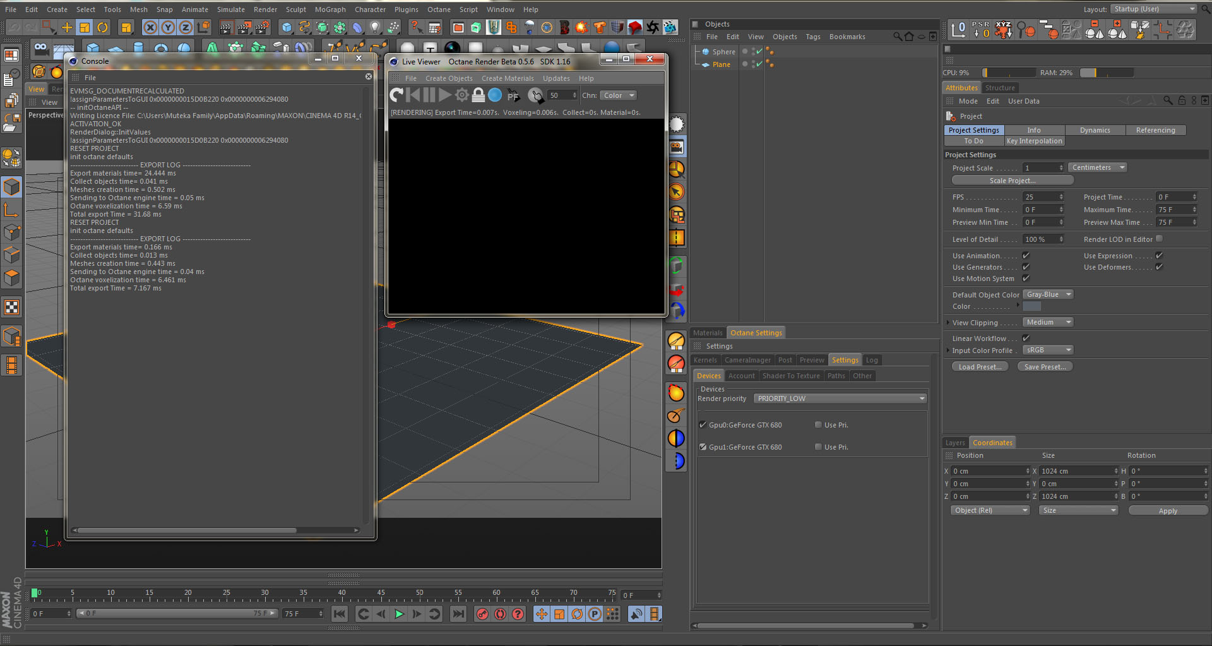
Task: Jump to end of animation
Action: click(x=458, y=614)
